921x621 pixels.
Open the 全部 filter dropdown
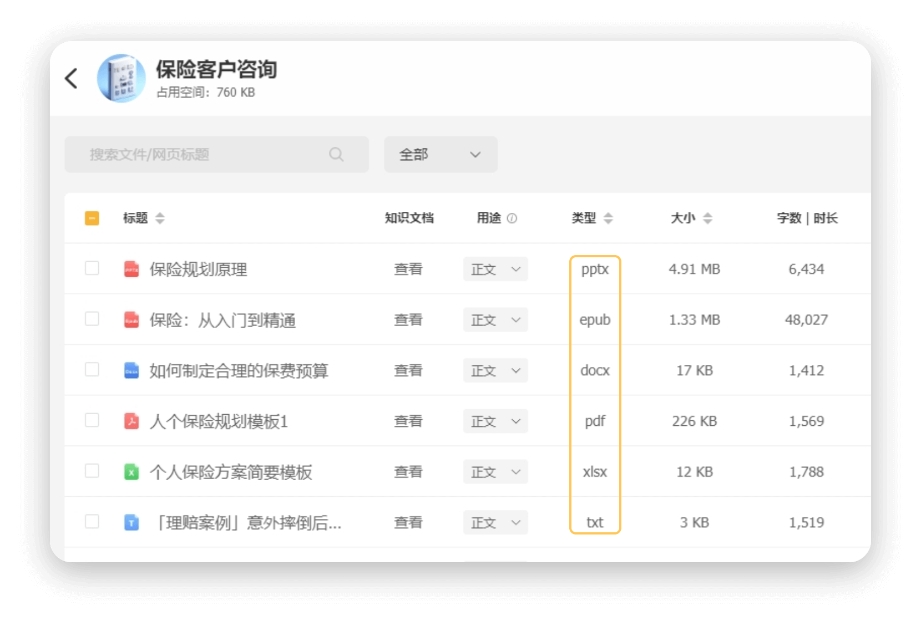coord(441,155)
